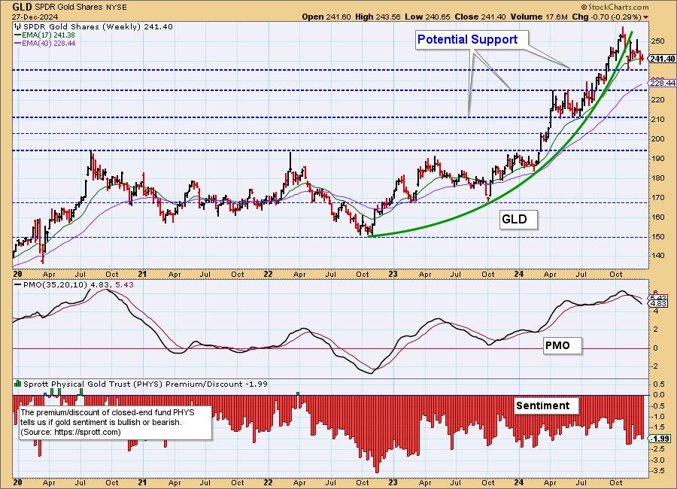The width and height of the screenshot is (677, 489).
Task: Click the 24 year label on top time axis
Action: 518,274
